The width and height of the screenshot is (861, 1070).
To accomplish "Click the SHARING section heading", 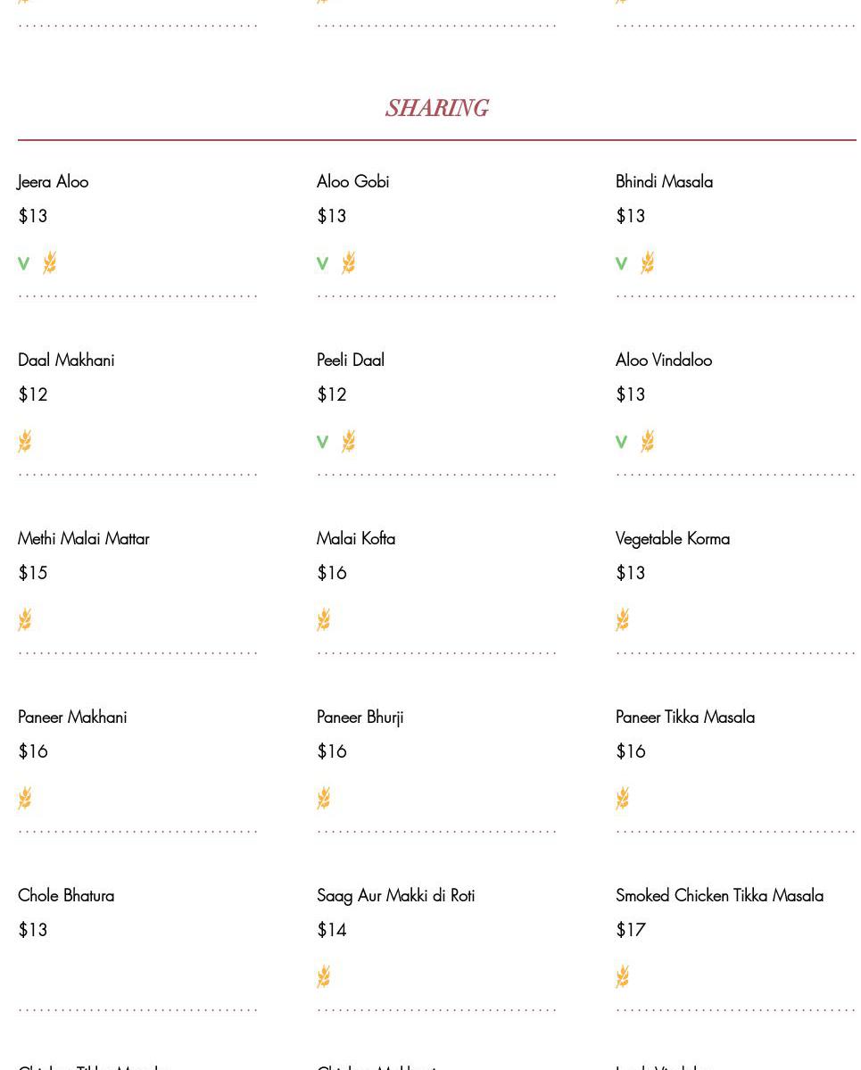I will click(436, 109).
